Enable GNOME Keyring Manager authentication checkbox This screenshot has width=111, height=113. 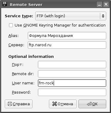pyautogui.click(x=11, y=25)
